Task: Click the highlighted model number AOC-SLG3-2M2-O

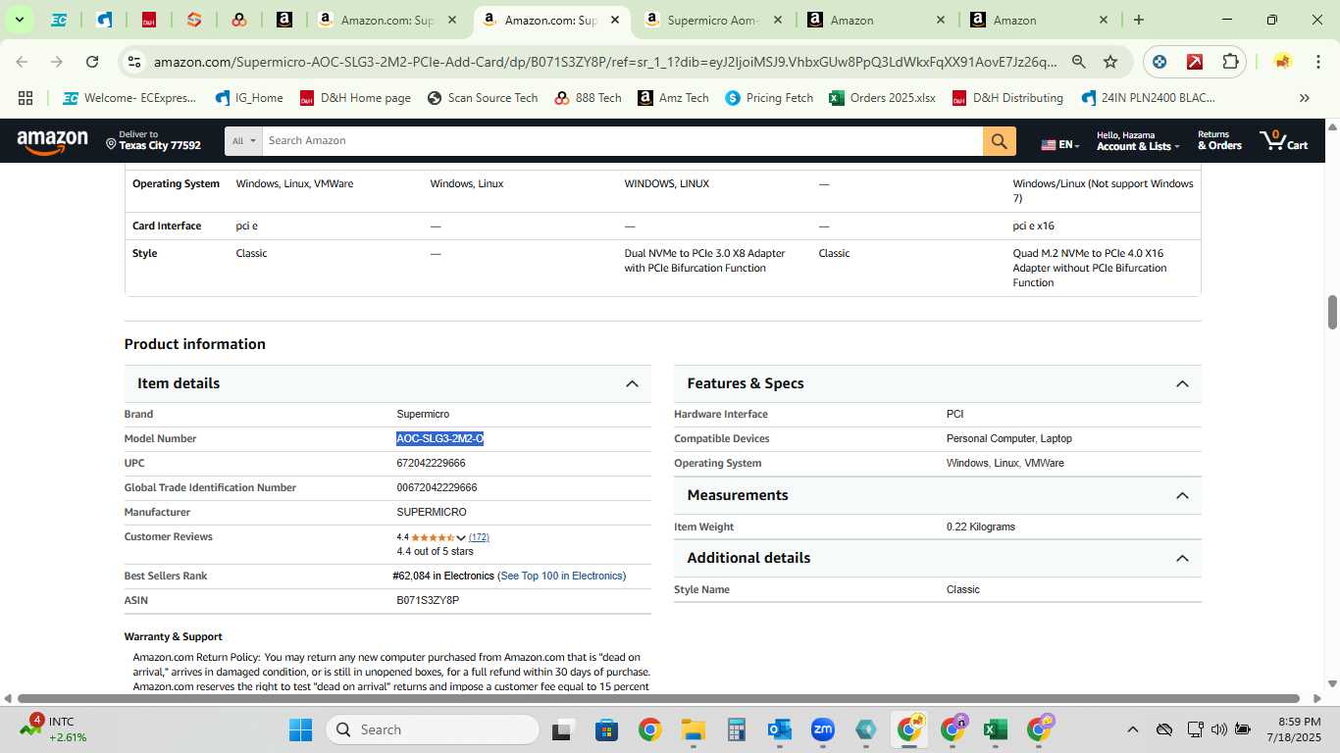Action: [439, 438]
